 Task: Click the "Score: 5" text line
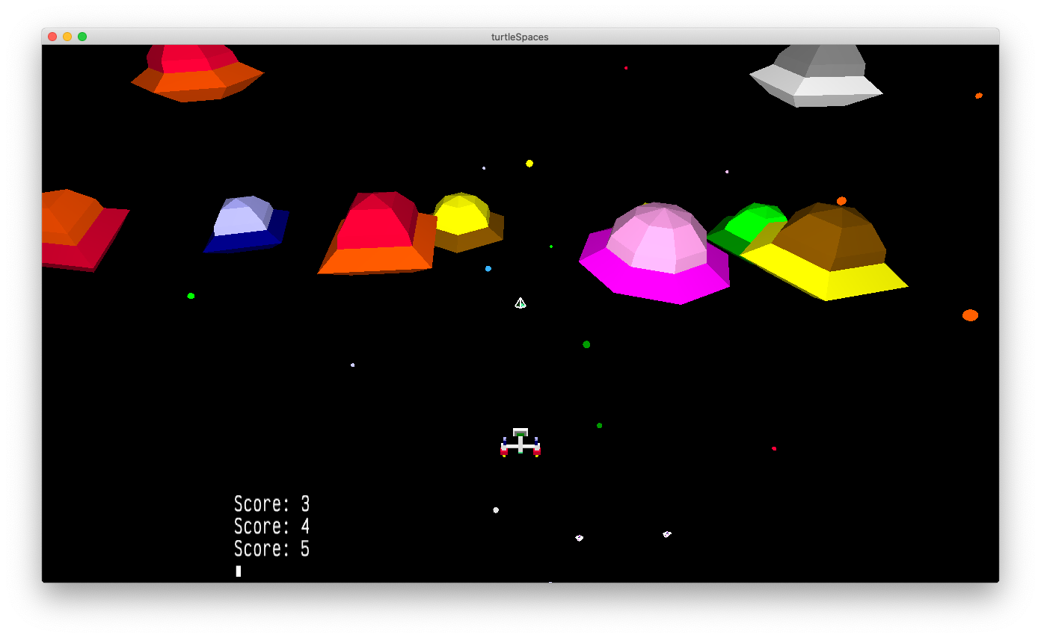coord(271,549)
